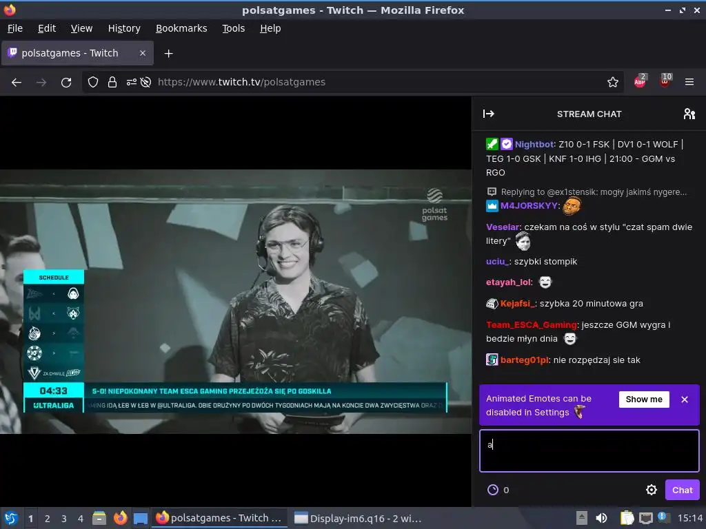Click etayah_lol username in chat

[509, 282]
